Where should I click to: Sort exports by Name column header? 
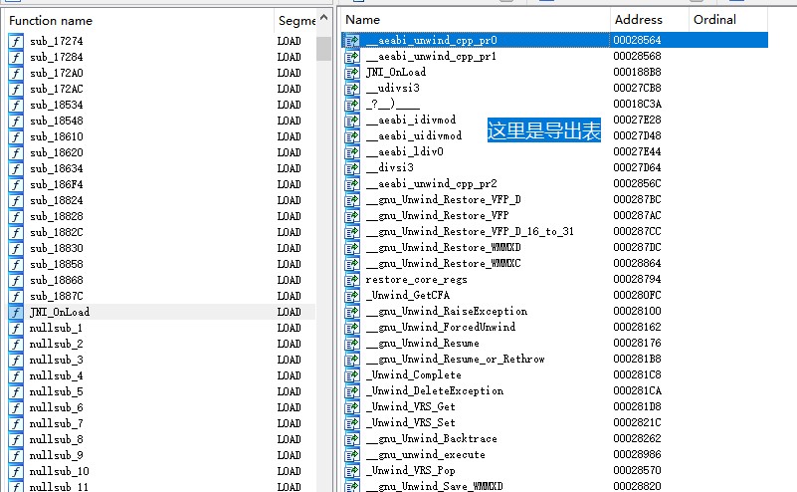click(x=476, y=20)
